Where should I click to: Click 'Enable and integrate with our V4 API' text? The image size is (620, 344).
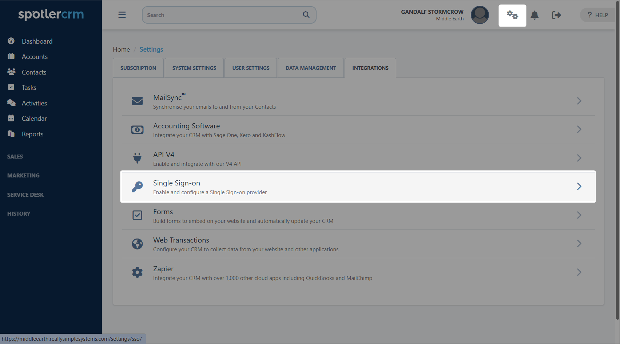197,164
